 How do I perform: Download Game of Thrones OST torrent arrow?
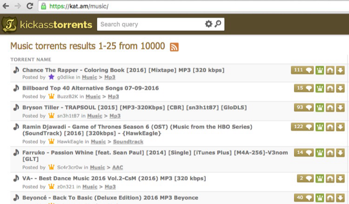(x=340, y=127)
